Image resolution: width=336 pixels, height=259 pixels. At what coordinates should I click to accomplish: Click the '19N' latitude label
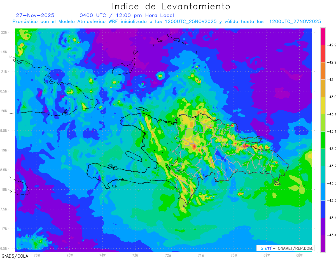[x=5, y=150]
